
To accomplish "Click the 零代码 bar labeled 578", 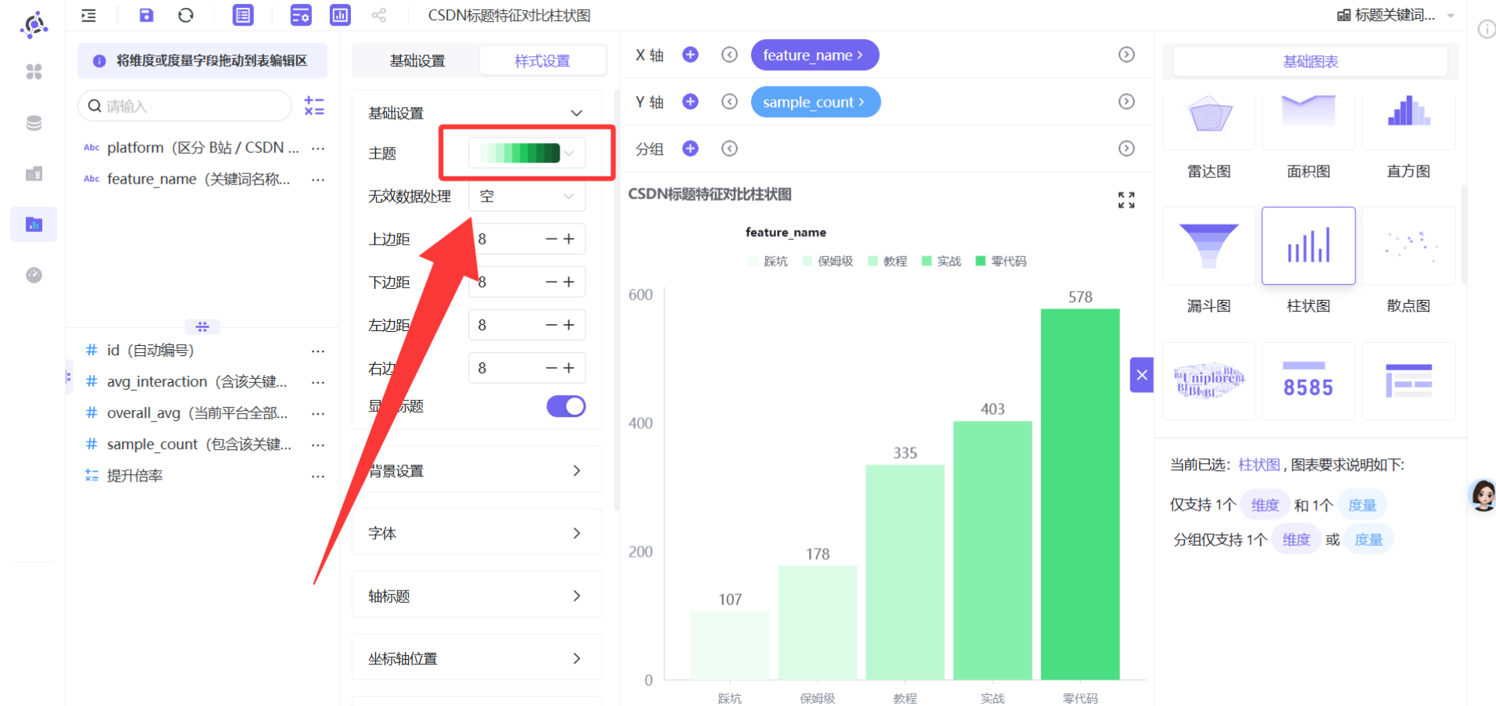I will (x=1080, y=494).
